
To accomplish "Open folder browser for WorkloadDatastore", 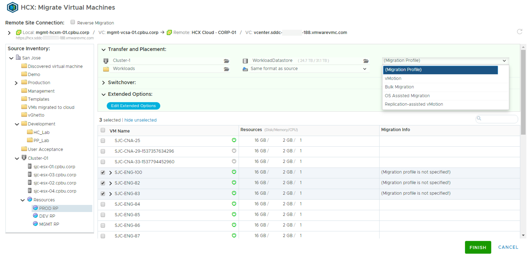I will pyautogui.click(x=366, y=61).
